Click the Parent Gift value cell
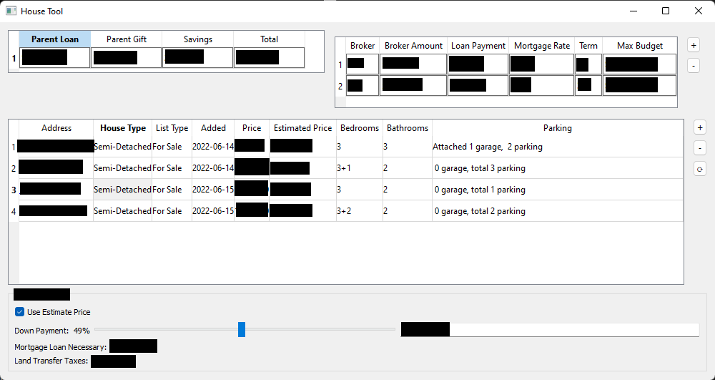The image size is (715, 380). 126,58
